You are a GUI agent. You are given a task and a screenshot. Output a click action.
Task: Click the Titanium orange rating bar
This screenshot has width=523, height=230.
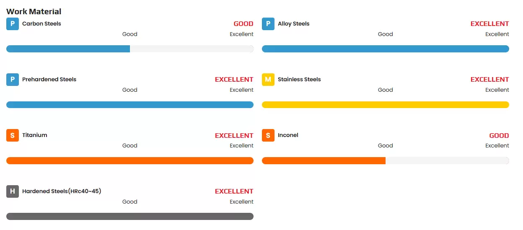pos(129,160)
